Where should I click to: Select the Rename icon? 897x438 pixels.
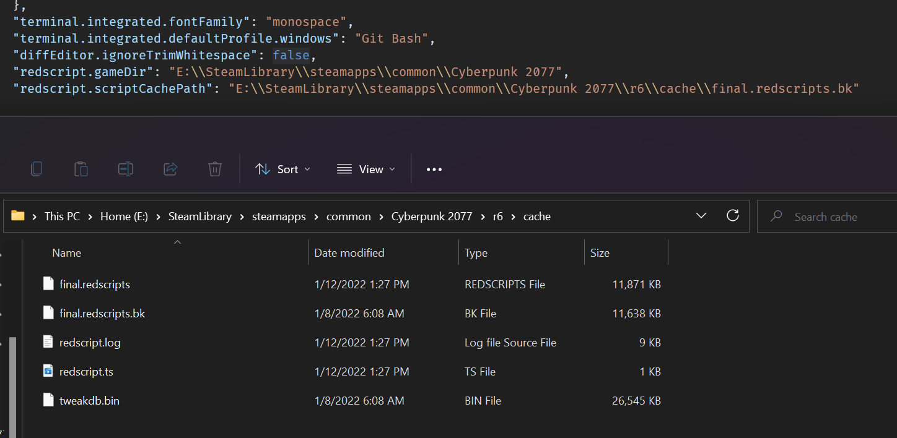126,168
